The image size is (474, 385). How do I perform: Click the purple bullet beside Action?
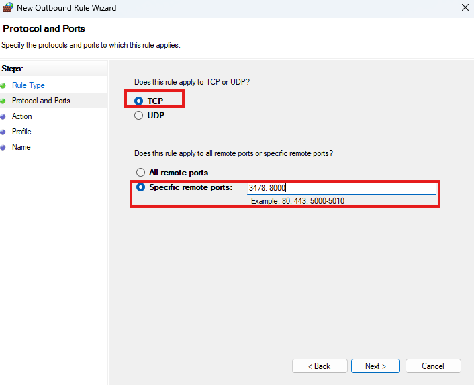click(3, 116)
